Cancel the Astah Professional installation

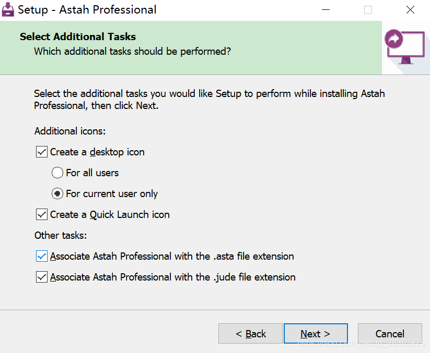(x=389, y=333)
